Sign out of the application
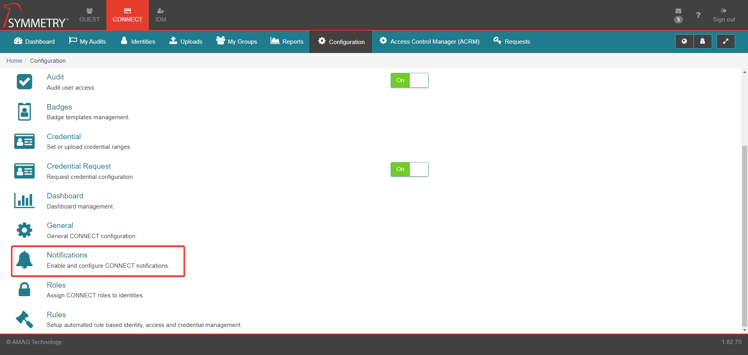Viewport: 748px width, 355px height. click(x=724, y=15)
